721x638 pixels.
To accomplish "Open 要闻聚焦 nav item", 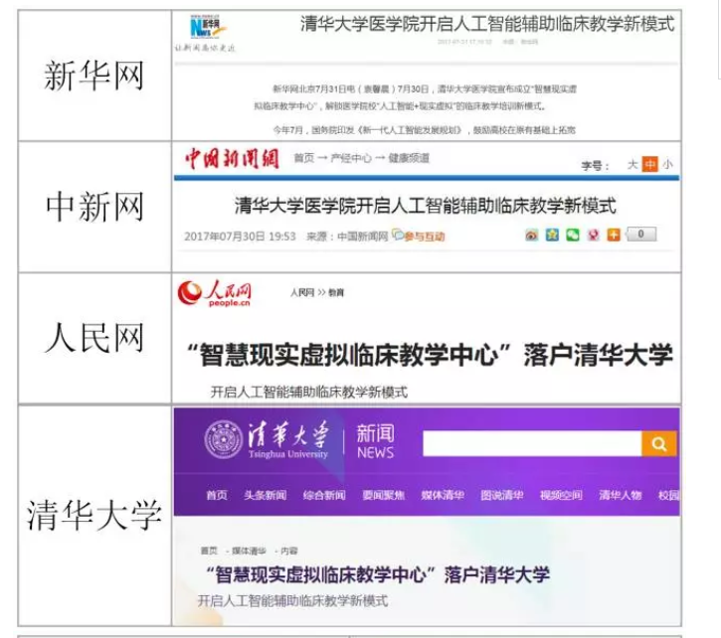I will [384, 495].
